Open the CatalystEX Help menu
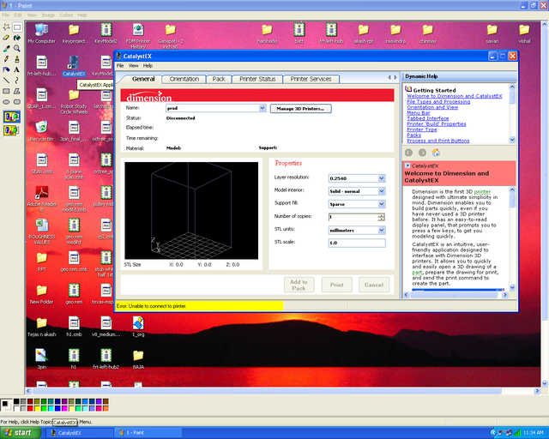Screen dimensions: 549x439 [x=148, y=65]
